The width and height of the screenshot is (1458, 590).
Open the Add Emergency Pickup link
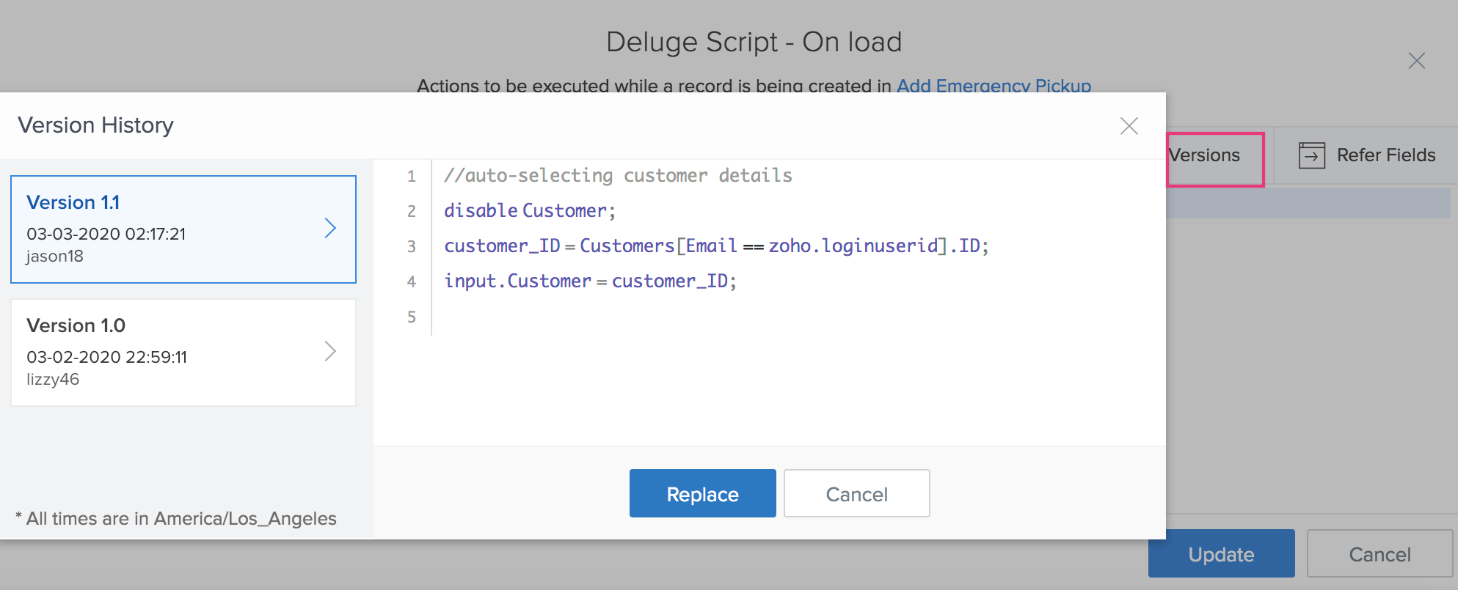(x=994, y=86)
